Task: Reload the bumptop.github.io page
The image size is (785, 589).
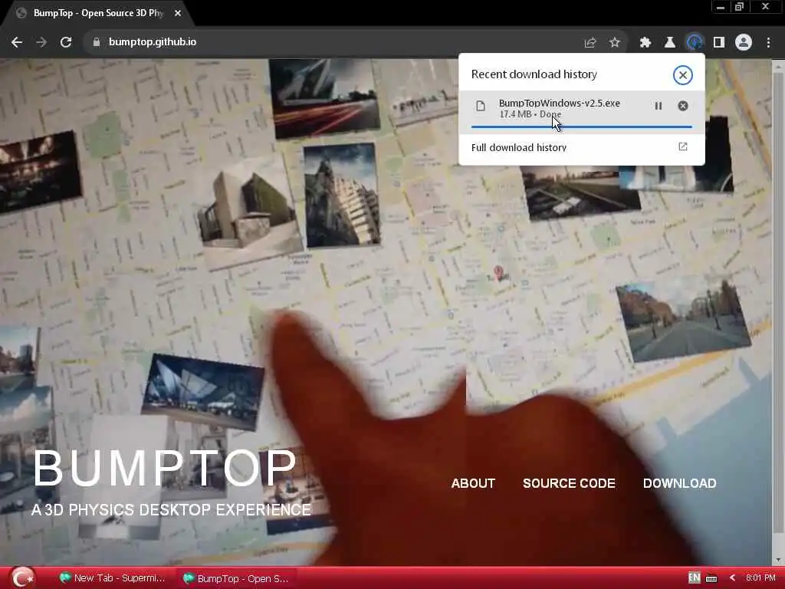Action: (x=66, y=42)
